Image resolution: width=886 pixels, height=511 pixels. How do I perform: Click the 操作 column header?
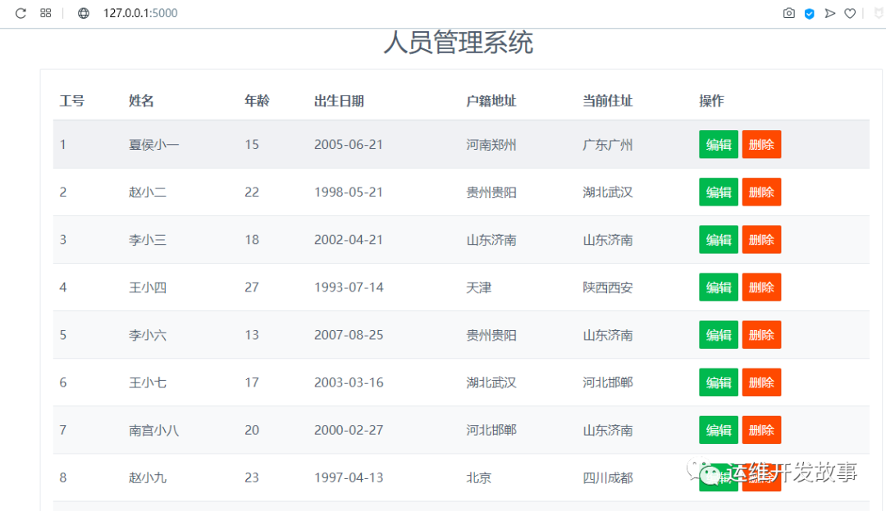tap(711, 101)
